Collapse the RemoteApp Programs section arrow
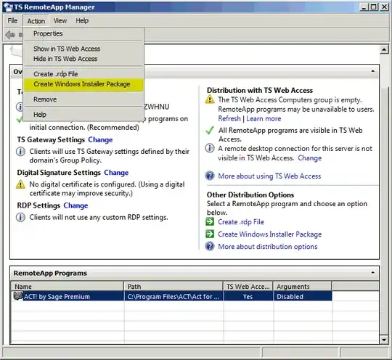This screenshot has width=392, height=360. 372,272
